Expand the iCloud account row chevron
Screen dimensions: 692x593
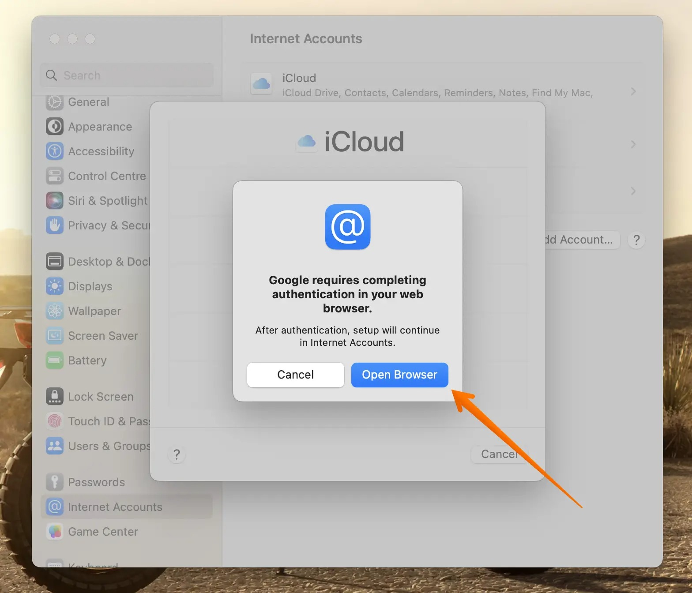pyautogui.click(x=633, y=91)
